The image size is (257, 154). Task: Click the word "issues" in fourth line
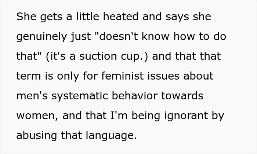click(163, 76)
